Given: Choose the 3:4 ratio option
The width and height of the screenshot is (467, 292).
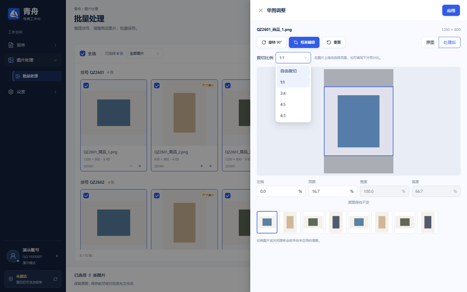Looking at the screenshot, I should point(293,93).
